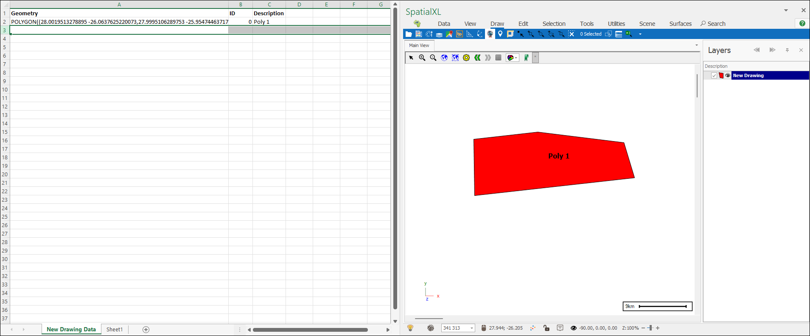The image size is (810, 336).
Task: Click the zoom slider handle in status bar
Action: click(x=650, y=328)
